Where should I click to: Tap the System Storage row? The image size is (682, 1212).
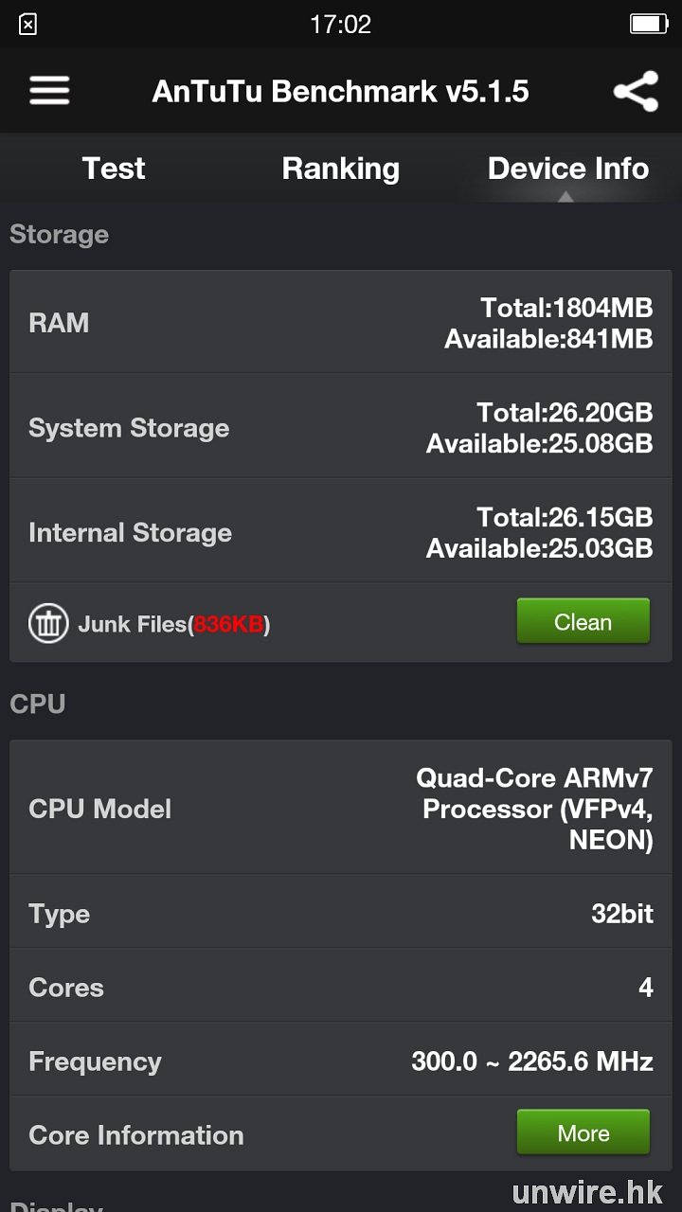[x=341, y=428]
